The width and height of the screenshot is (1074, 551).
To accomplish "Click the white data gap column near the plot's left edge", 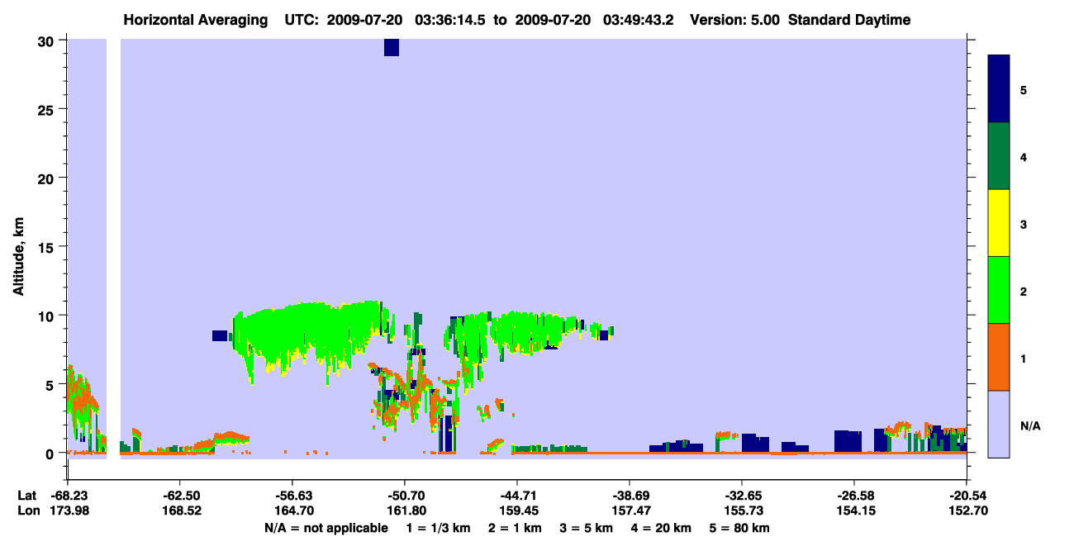I will pyautogui.click(x=114, y=248).
